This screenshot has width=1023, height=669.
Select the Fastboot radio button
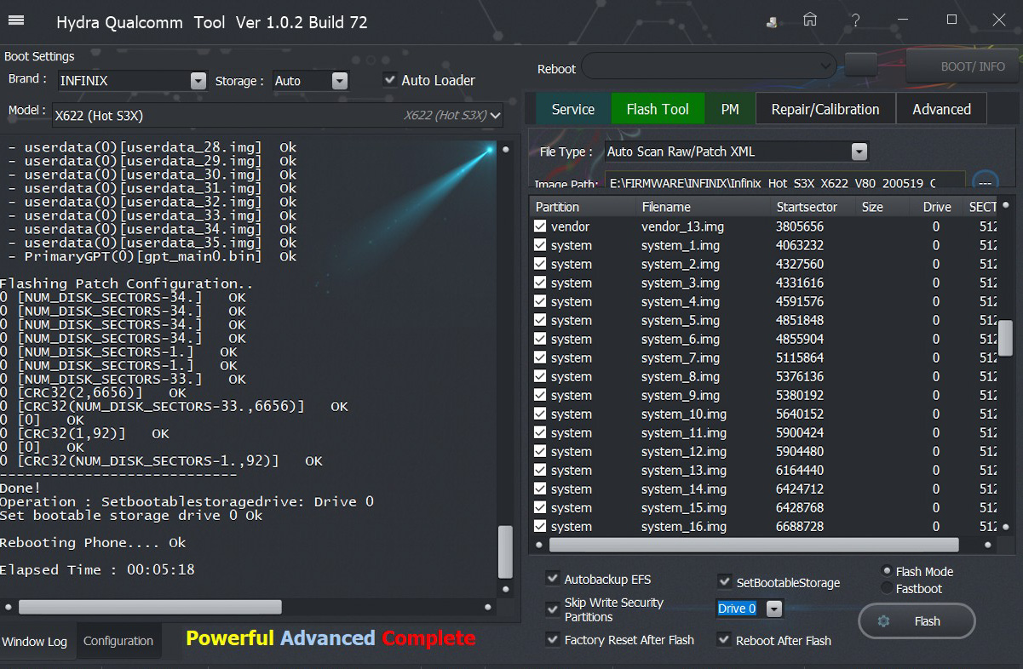(887, 588)
